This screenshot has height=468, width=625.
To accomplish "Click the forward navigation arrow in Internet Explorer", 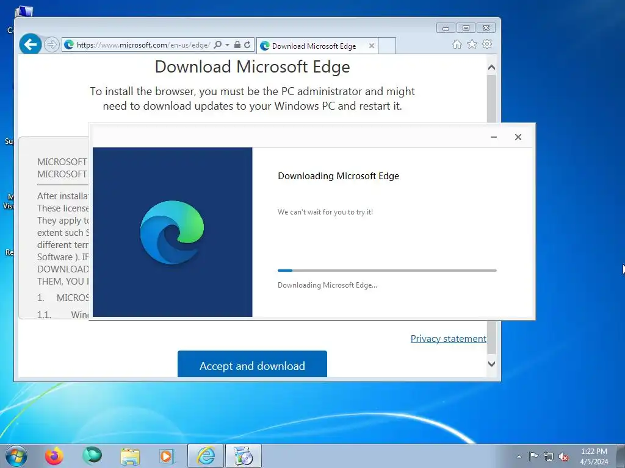I will click(x=51, y=44).
